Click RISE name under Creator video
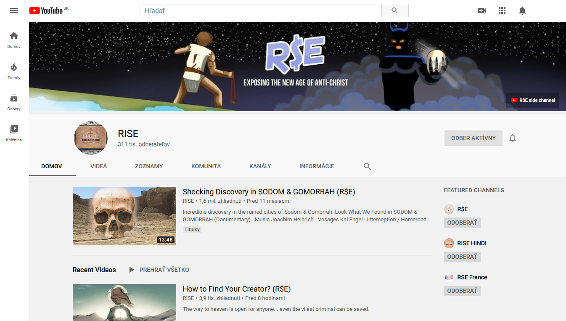The width and height of the screenshot is (566, 321). (x=188, y=298)
